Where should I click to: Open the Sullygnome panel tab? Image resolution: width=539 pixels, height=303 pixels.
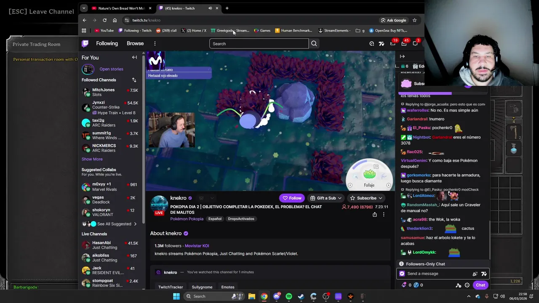[202, 287]
